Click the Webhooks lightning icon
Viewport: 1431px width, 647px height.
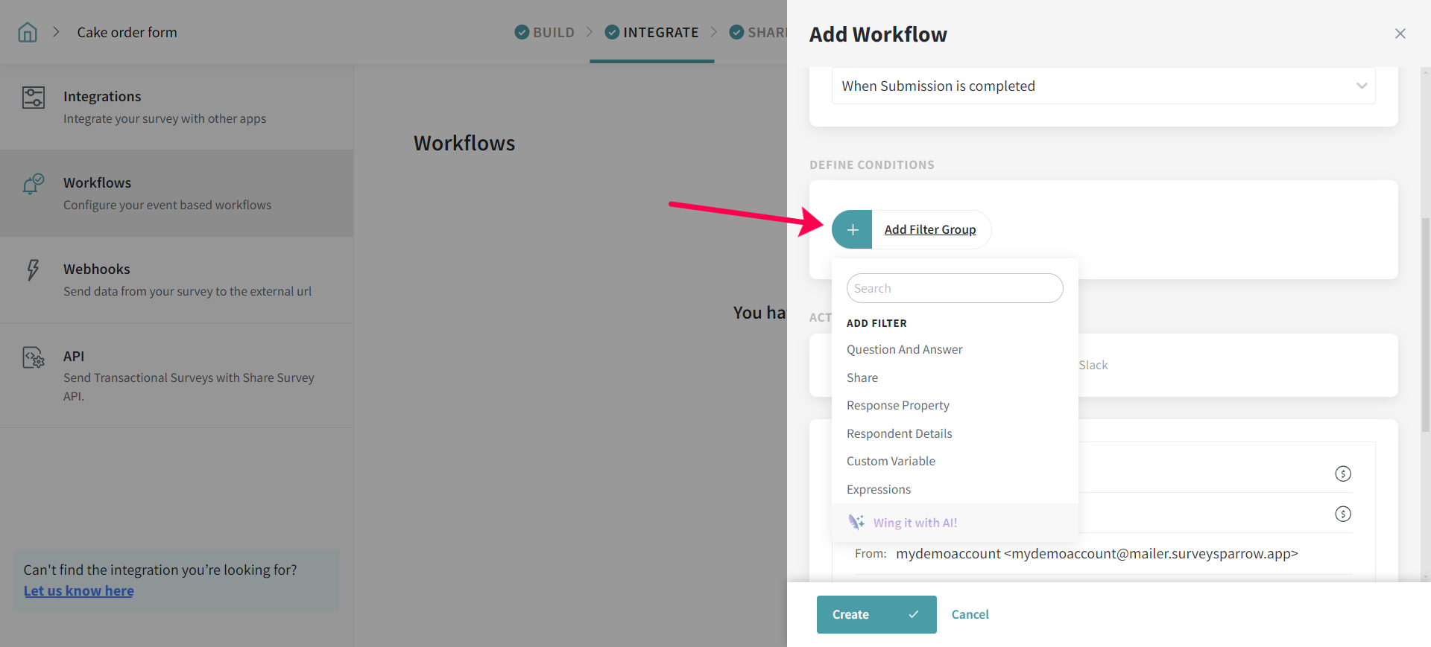pos(33,270)
